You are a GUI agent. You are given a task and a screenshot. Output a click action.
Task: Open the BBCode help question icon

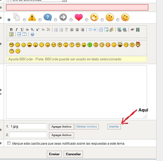click(32, 34)
